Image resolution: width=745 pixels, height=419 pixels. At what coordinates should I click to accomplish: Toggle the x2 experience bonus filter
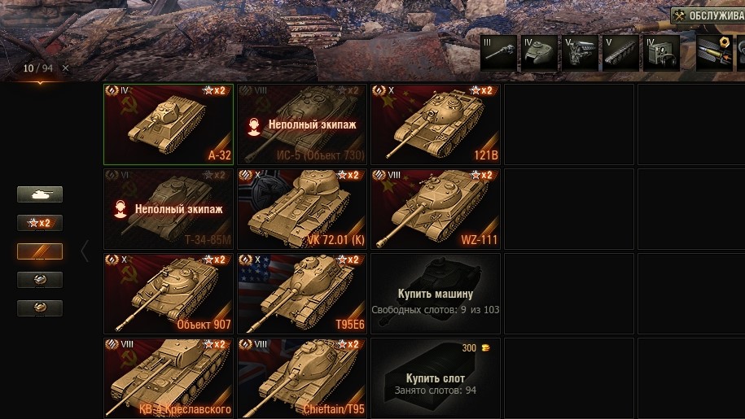point(40,223)
